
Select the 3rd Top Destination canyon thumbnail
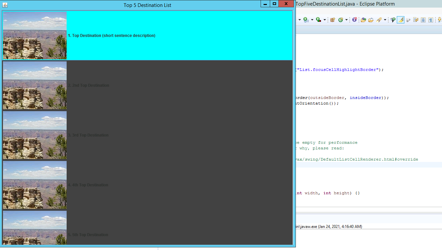coord(35,135)
